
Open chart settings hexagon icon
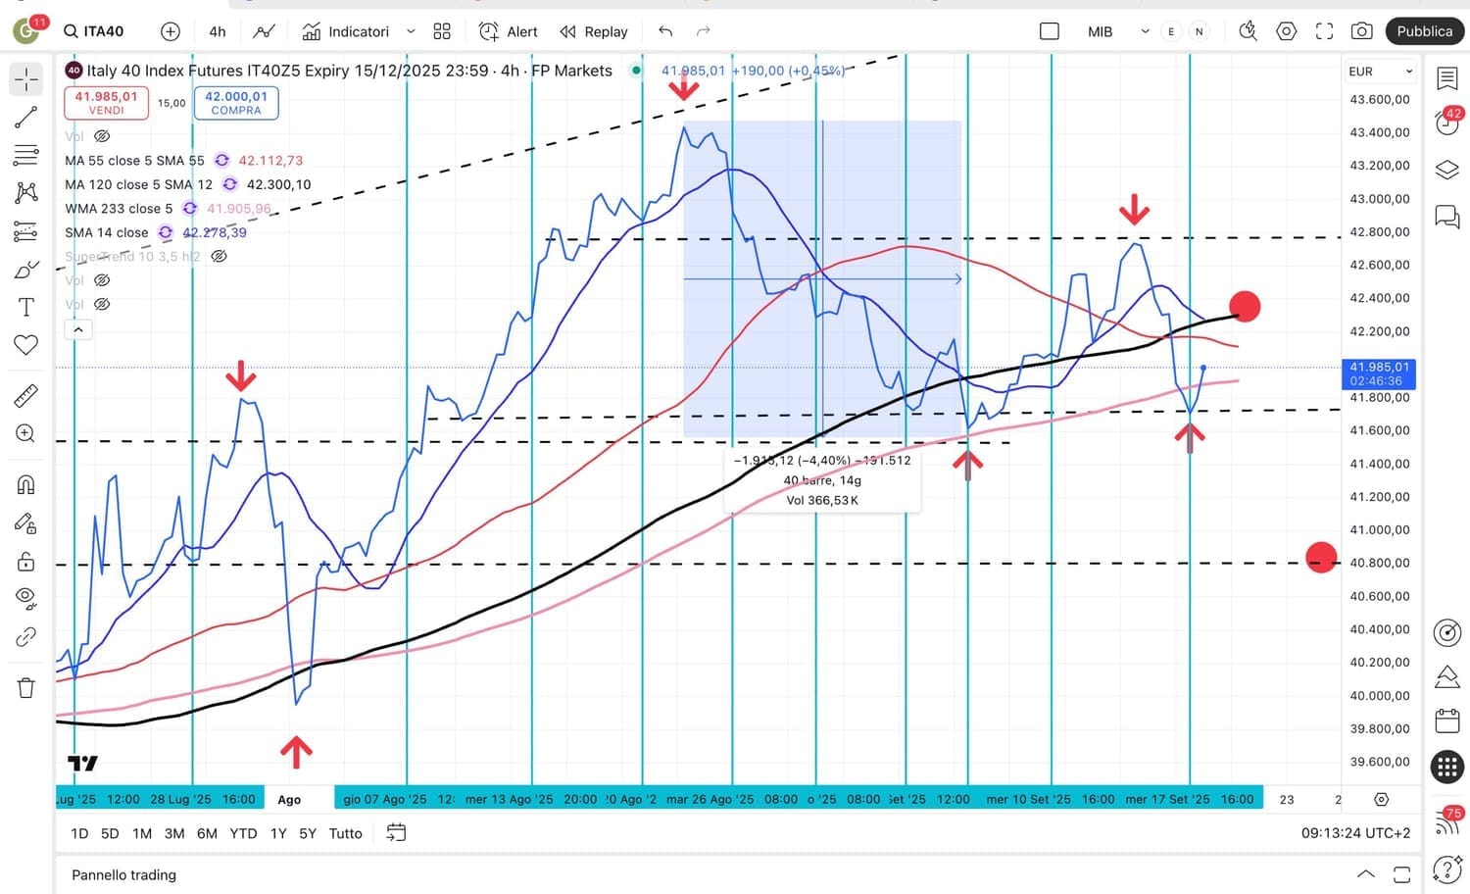1286,31
